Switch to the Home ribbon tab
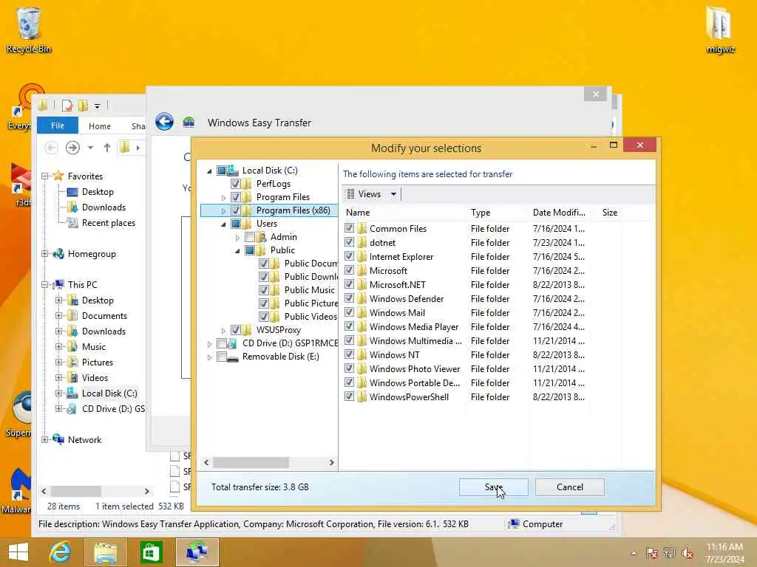757x567 pixels. [100, 126]
